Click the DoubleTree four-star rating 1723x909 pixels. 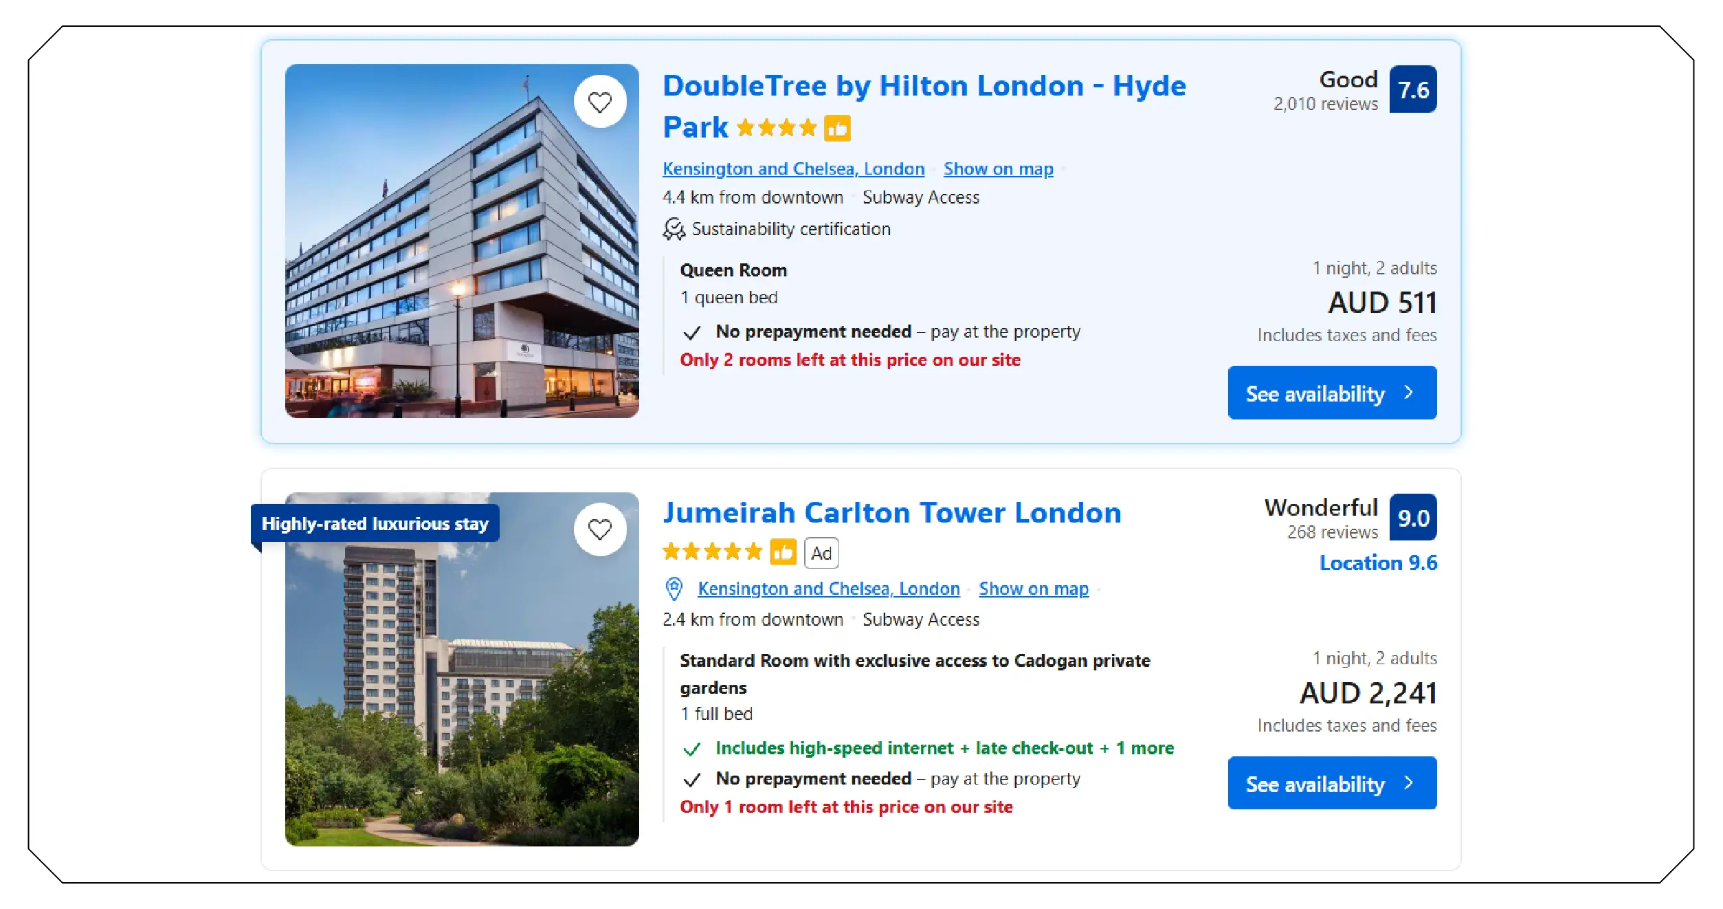pyautogui.click(x=776, y=129)
